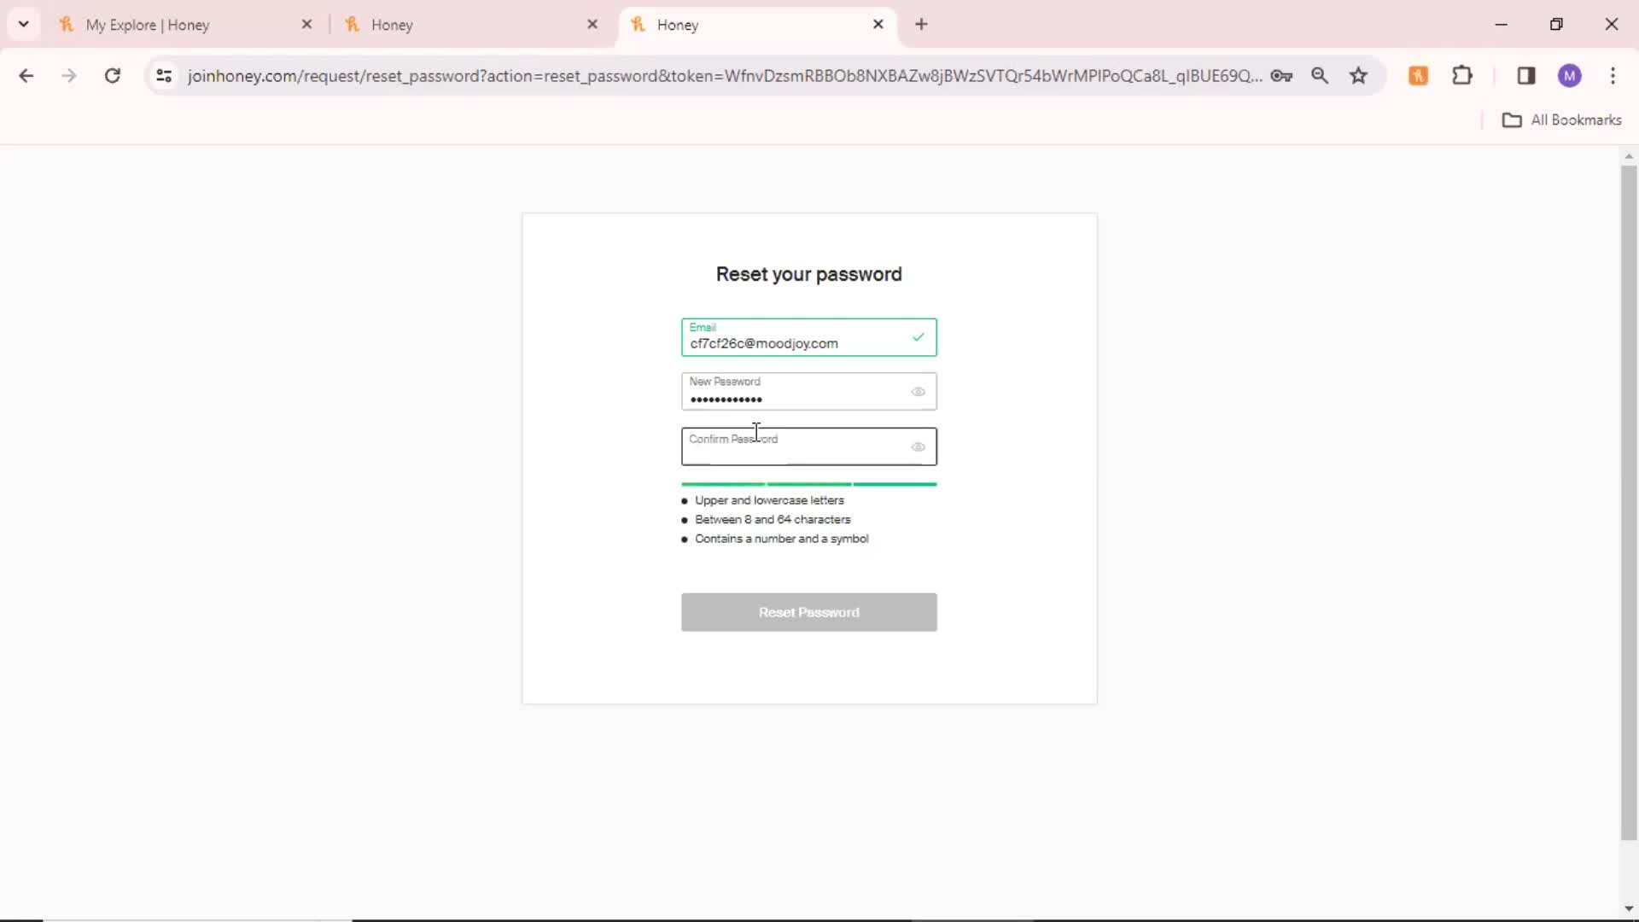1639x922 pixels.
Task: Click Between 8 and 64 characters text
Action: pyautogui.click(x=773, y=519)
